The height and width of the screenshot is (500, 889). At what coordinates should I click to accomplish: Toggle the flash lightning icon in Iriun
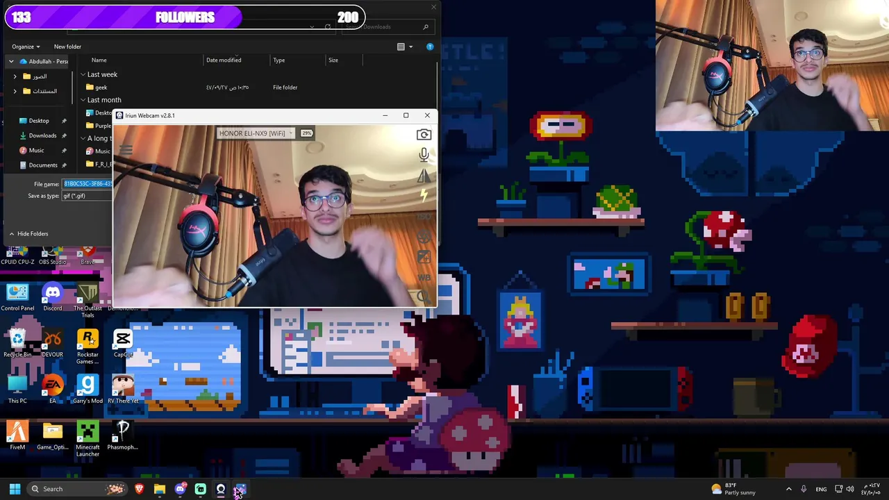click(424, 196)
